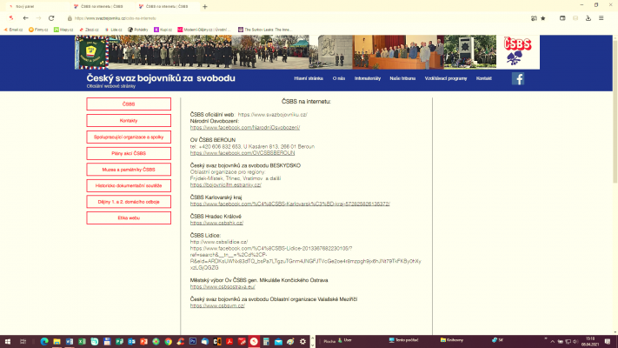The height and width of the screenshot is (348, 618).
Task: Open Historicko dokumentační soutěže
Action: point(129,186)
